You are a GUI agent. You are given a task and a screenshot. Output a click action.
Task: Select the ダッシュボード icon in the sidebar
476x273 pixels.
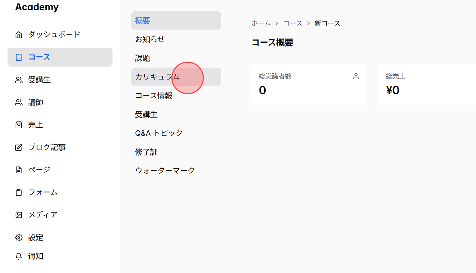click(19, 34)
